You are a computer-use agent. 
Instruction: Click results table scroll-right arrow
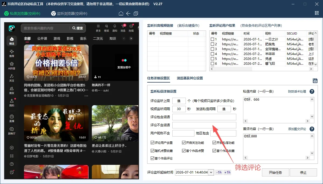tap(311, 69)
